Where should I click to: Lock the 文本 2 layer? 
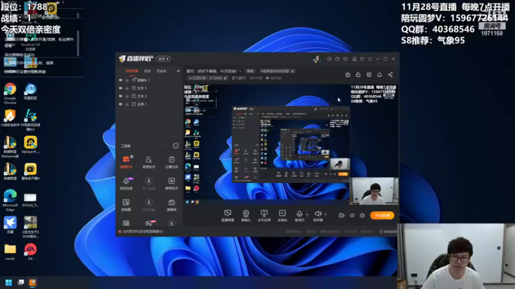pyautogui.click(x=127, y=96)
